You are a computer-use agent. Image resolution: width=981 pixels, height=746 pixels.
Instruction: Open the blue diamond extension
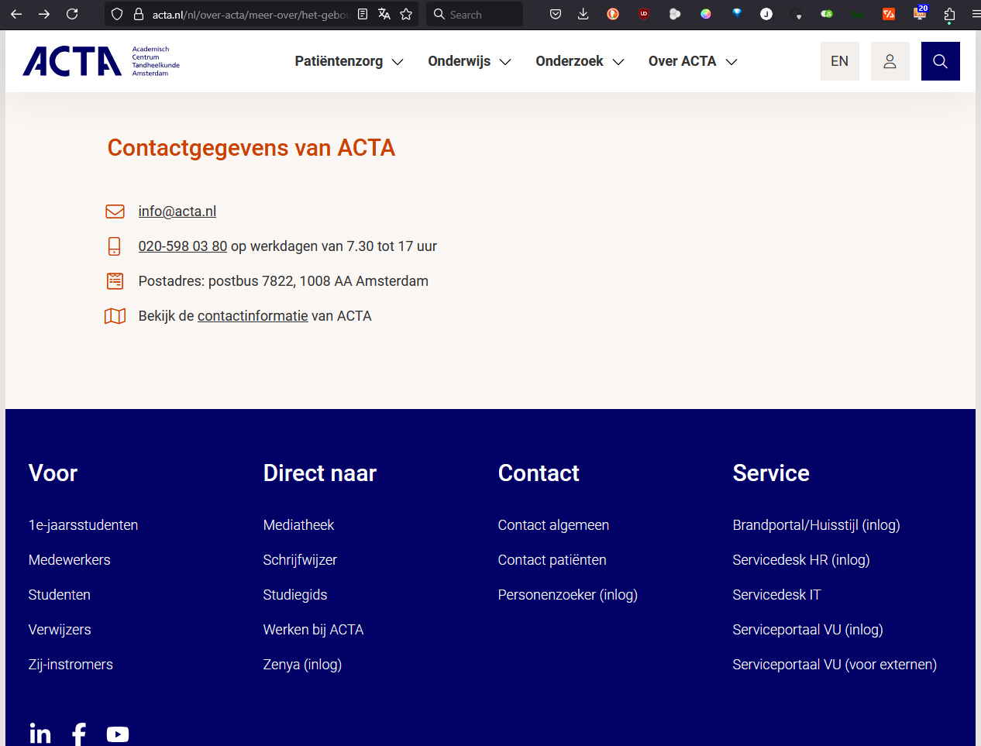click(x=737, y=13)
